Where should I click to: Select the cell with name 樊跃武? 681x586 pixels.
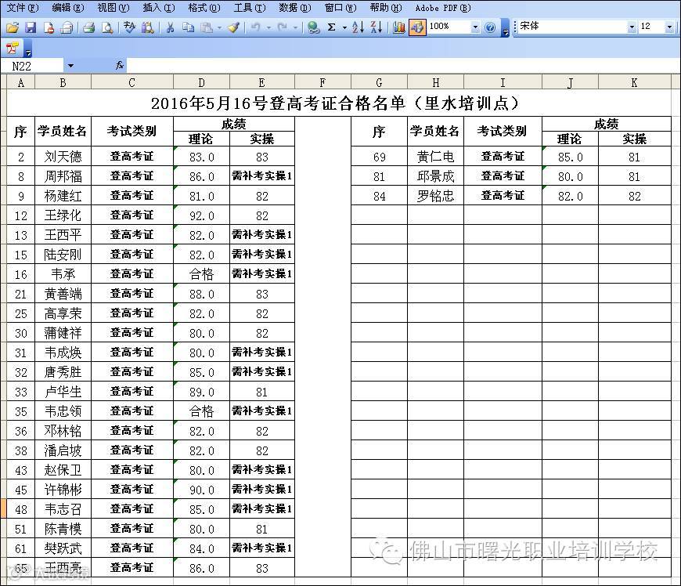click(x=63, y=548)
